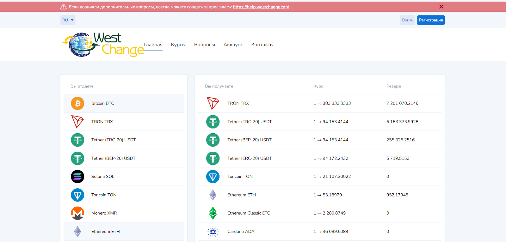The width and height of the screenshot is (506, 242).
Task: Open the Курсы menu item
Action: coord(178,45)
